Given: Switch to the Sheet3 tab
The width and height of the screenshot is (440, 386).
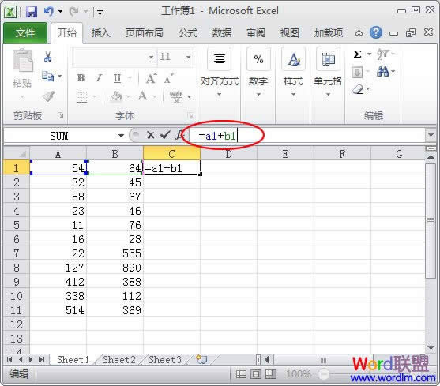Looking at the screenshot, I should point(165,360).
